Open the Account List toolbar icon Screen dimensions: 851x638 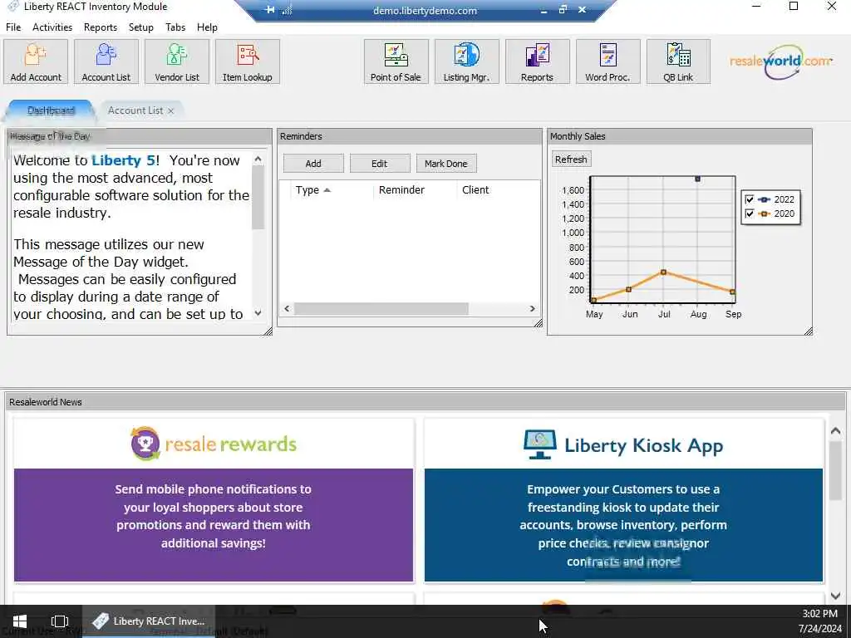pos(106,61)
